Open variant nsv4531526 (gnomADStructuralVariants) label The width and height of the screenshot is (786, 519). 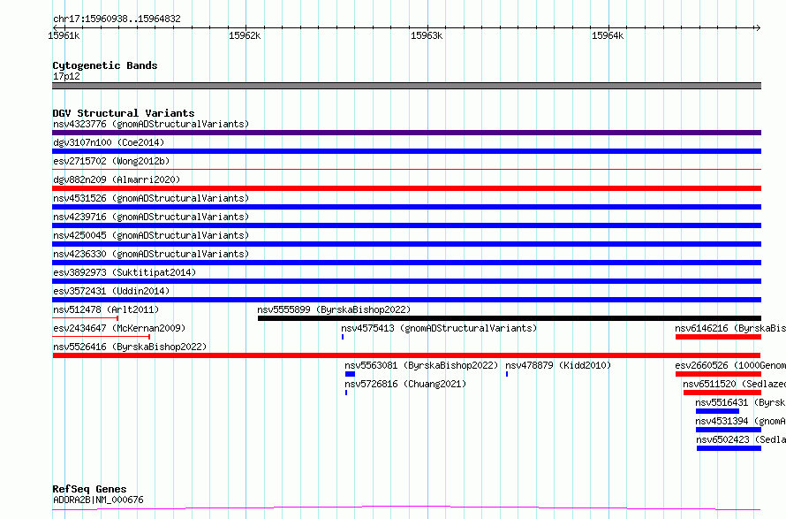tap(151, 198)
